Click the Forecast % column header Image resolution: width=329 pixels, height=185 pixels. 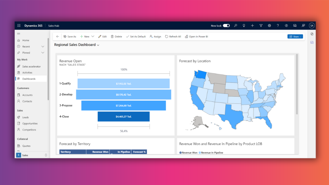(139, 152)
